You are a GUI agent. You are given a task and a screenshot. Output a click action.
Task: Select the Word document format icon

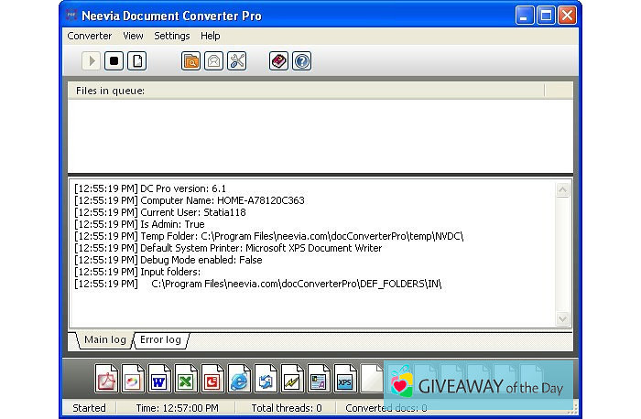point(159,379)
